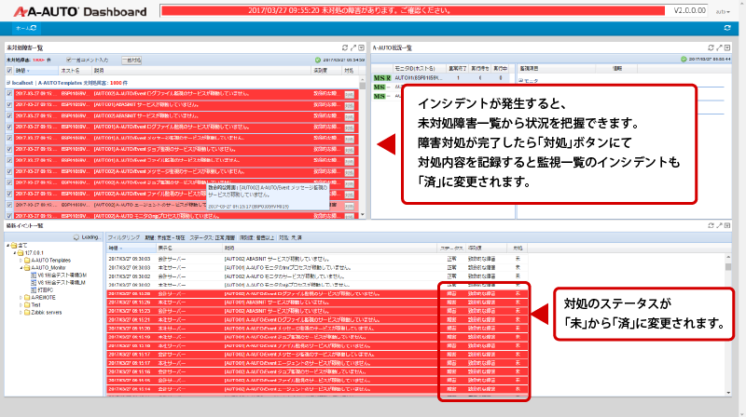Click the red unhandled-incident alert banner
746x417 pixels.
tap(413, 10)
